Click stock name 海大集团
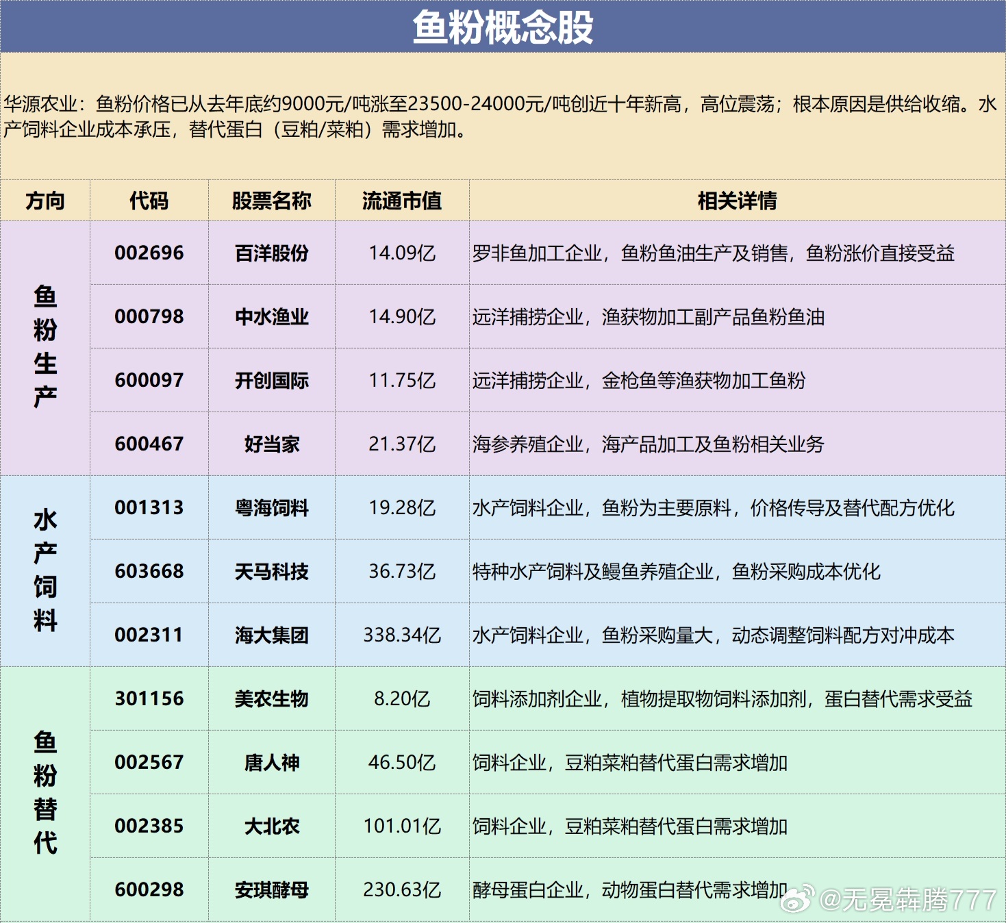Image resolution: width=1006 pixels, height=923 pixels. click(272, 635)
